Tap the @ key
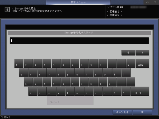 [x=117, y=73]
